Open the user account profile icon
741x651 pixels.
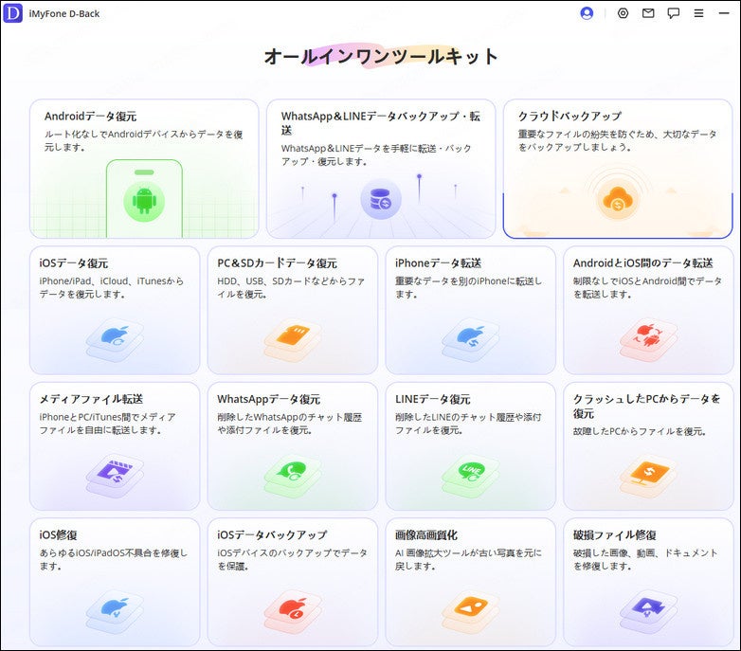587,13
